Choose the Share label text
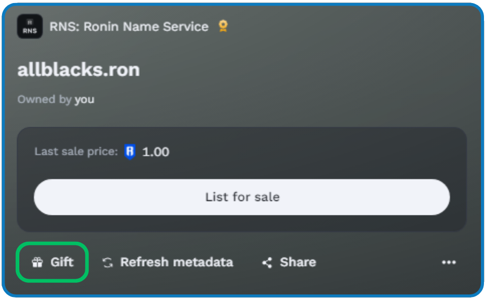486x298 pixels. pos(298,262)
